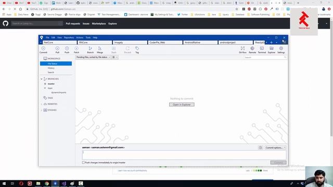Open the Pending files sort dropdown
This screenshot has height=187, width=333.
pos(93,57)
